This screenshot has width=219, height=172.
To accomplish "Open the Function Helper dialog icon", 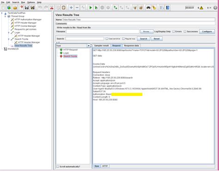I will pyautogui.click(x=162, y=7).
